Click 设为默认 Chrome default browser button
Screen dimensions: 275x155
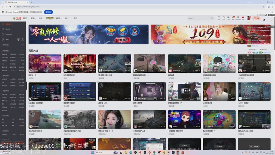[48, 12]
